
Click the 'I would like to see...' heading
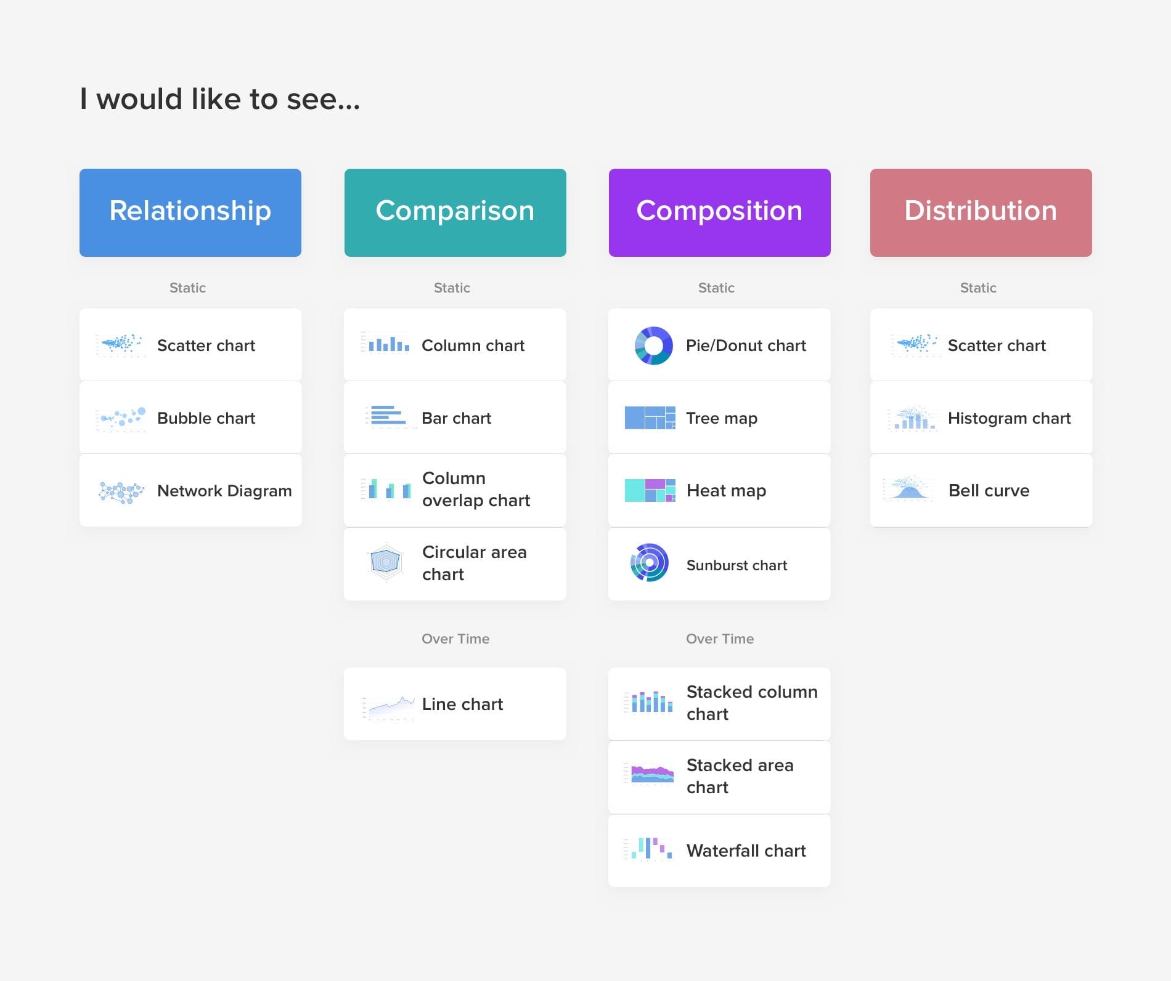[x=220, y=99]
